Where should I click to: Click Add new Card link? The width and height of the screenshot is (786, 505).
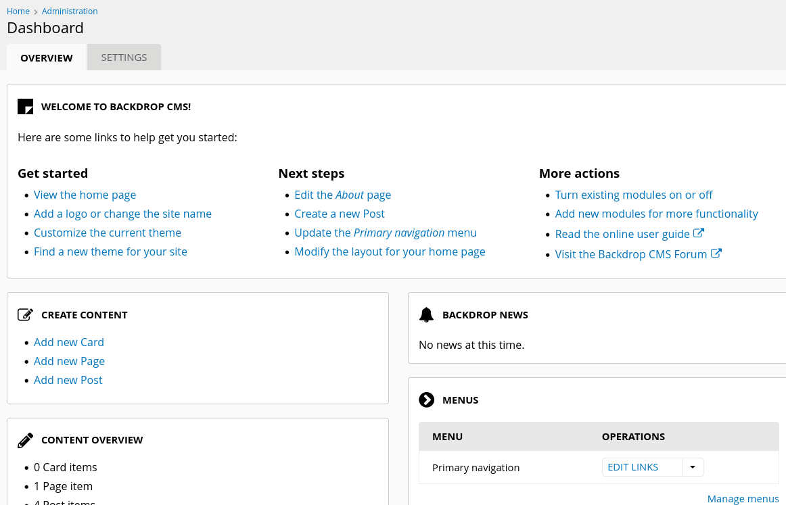[x=69, y=342]
